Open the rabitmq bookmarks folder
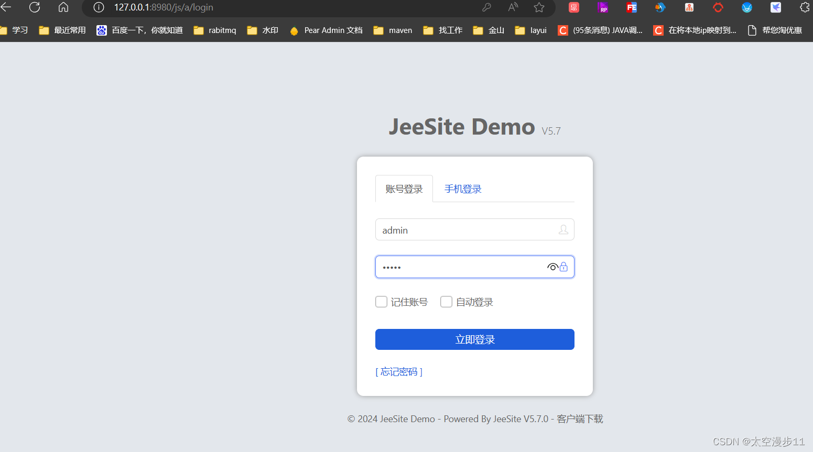The height and width of the screenshot is (452, 813). tap(215, 30)
